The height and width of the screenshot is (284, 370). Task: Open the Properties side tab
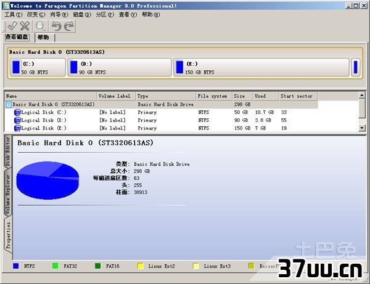coord(8,236)
